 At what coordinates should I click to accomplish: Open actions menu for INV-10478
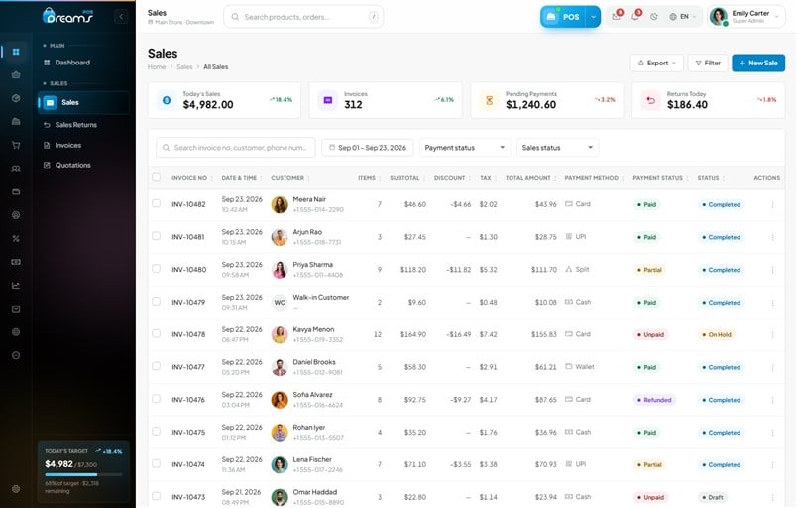tap(772, 335)
